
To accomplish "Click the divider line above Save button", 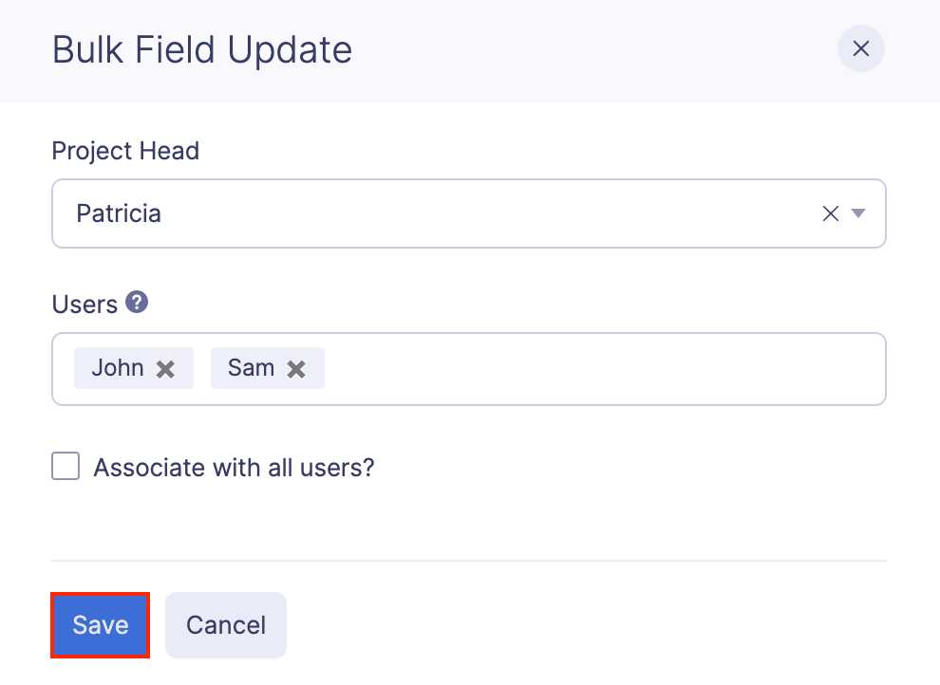I will 469,561.
